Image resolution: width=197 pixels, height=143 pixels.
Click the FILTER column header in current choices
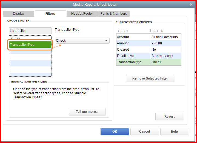pos(123,31)
